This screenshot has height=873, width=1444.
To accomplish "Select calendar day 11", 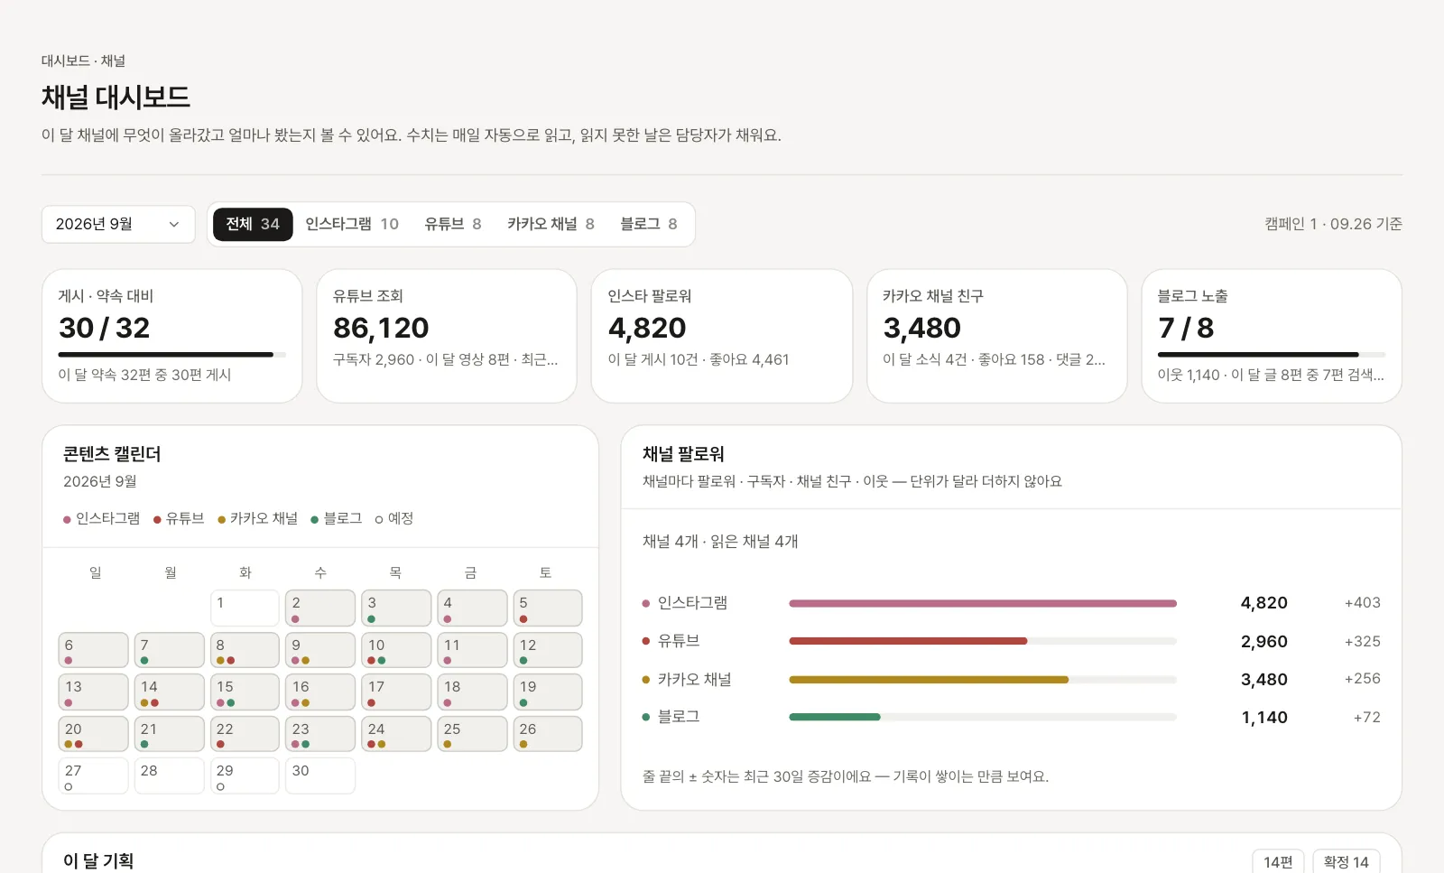I will (472, 650).
